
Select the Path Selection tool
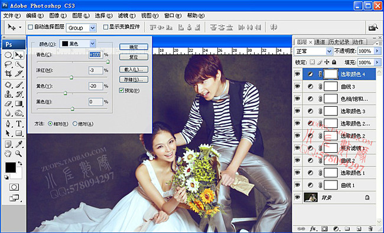8,133
